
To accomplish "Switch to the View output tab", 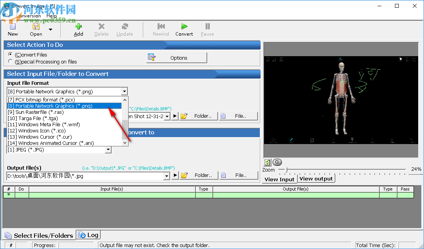I will (x=316, y=179).
